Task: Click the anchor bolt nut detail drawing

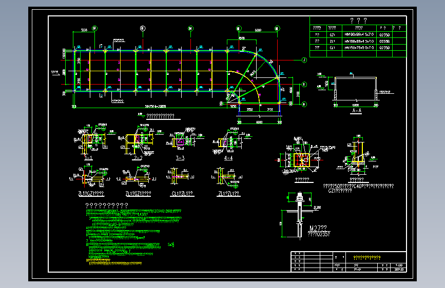Action: 300,198
